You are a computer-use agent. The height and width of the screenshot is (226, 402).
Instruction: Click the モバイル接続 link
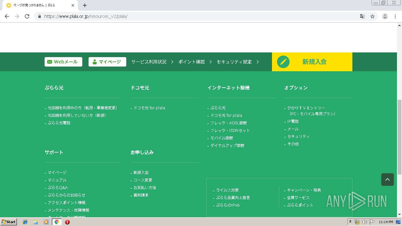click(x=222, y=138)
